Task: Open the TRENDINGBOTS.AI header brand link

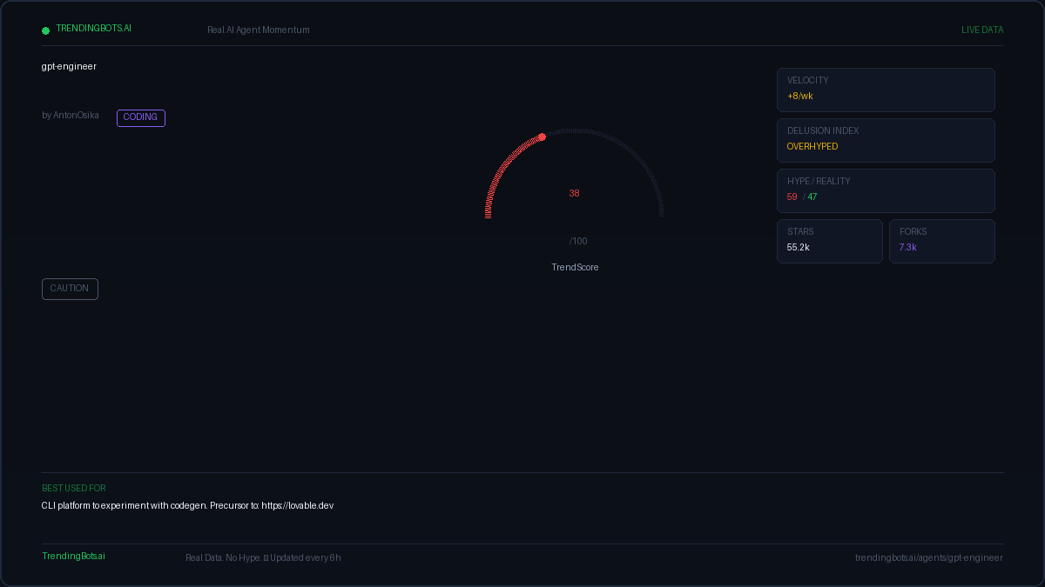Action: coord(93,29)
